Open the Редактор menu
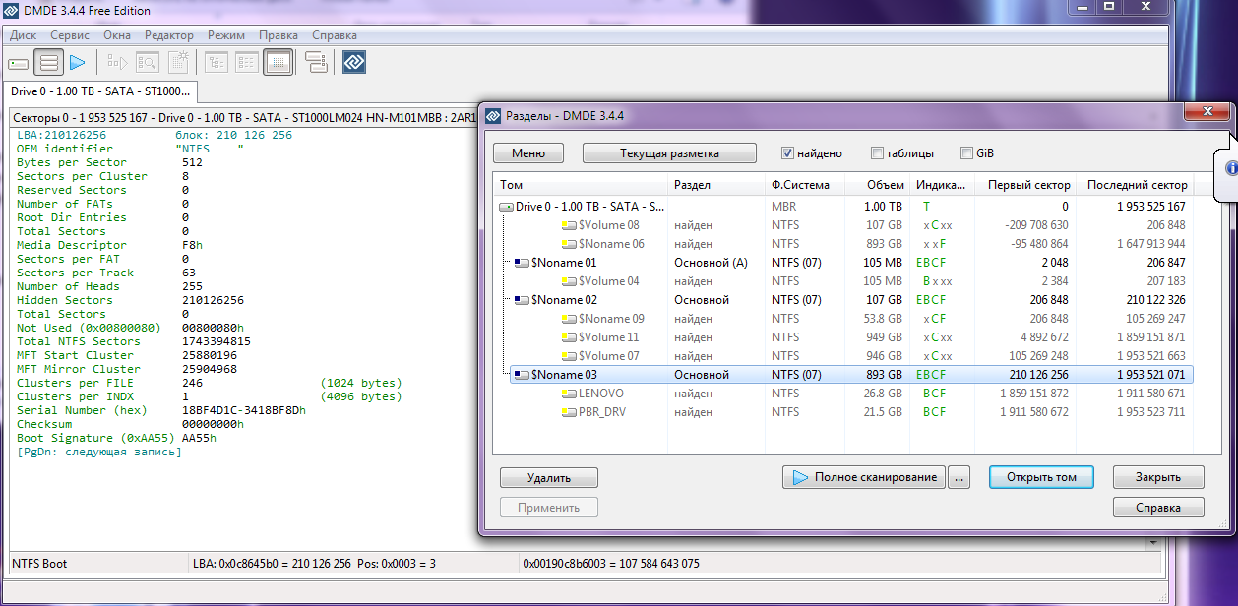The width and height of the screenshot is (1238, 606). click(x=169, y=34)
